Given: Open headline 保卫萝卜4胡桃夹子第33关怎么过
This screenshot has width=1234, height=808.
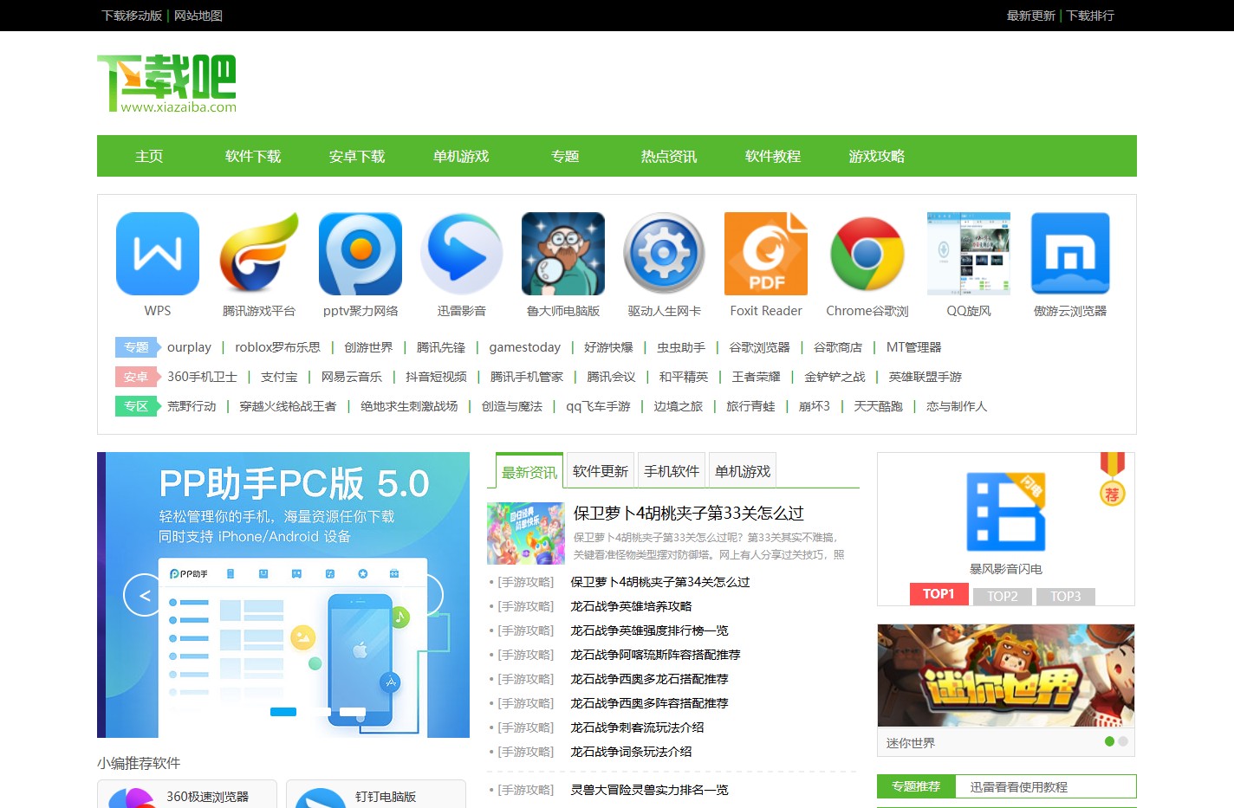Looking at the screenshot, I should click(689, 514).
